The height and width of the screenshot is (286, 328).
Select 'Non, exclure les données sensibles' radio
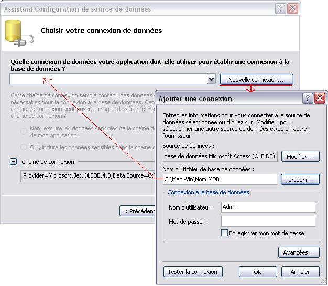24,131
